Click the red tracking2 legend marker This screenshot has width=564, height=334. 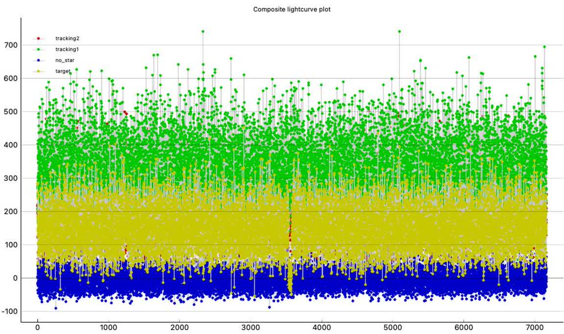(x=38, y=38)
